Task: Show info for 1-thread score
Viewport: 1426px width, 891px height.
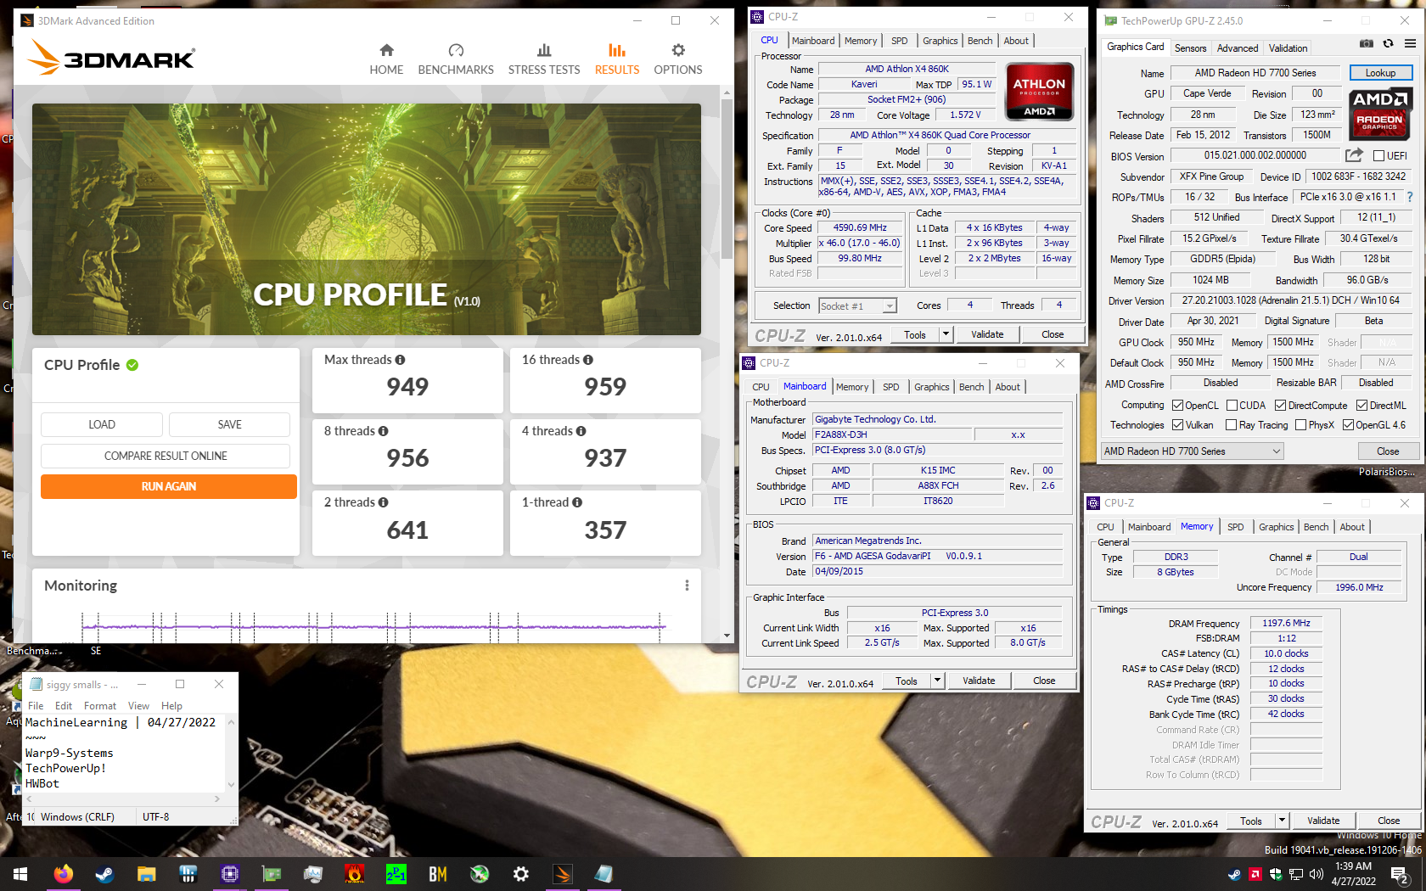Action: 577,502
